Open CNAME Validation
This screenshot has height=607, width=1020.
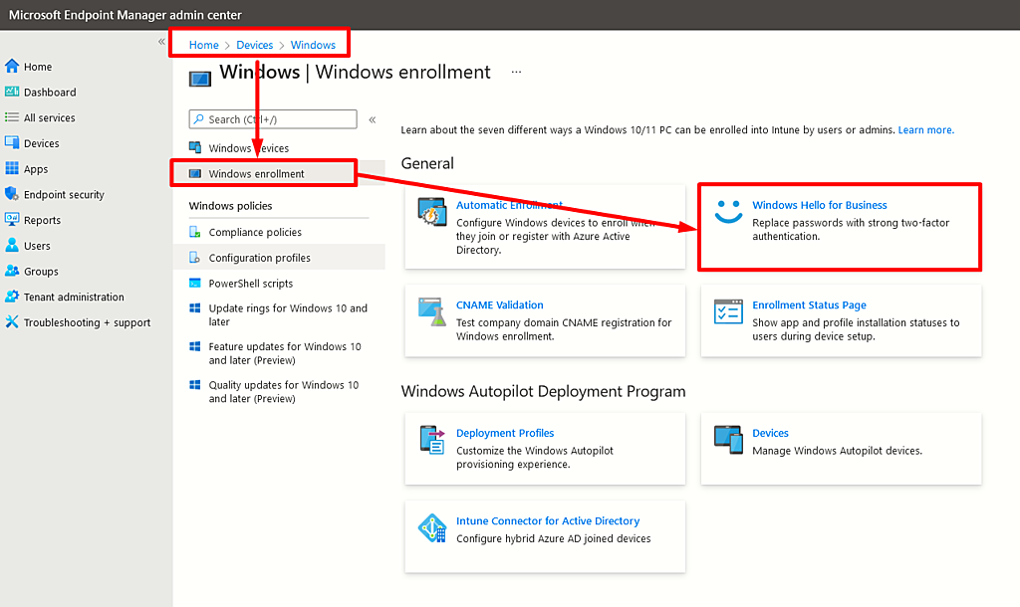499,304
